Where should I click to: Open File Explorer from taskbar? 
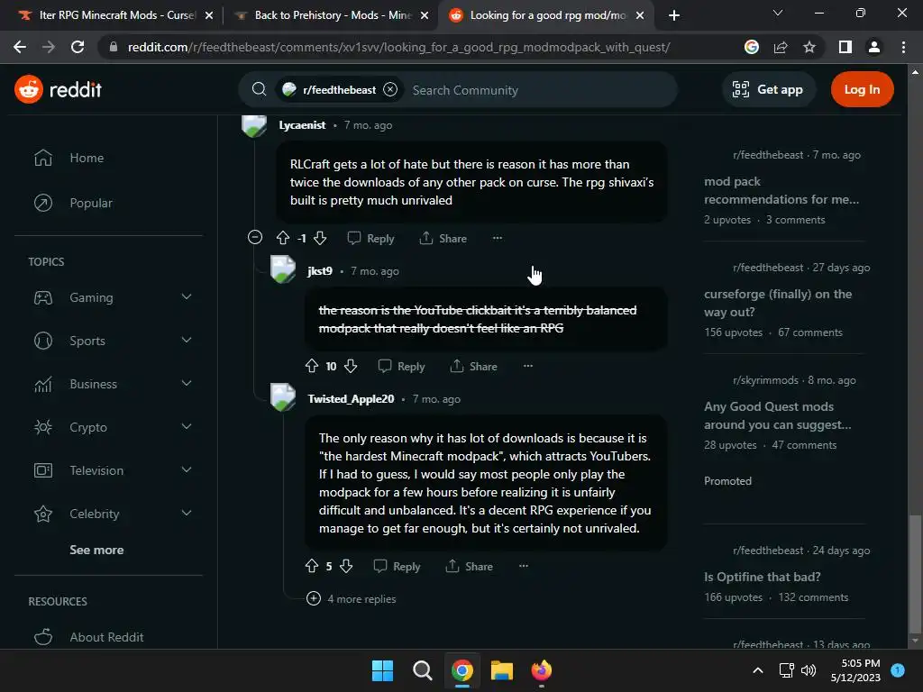[502, 670]
